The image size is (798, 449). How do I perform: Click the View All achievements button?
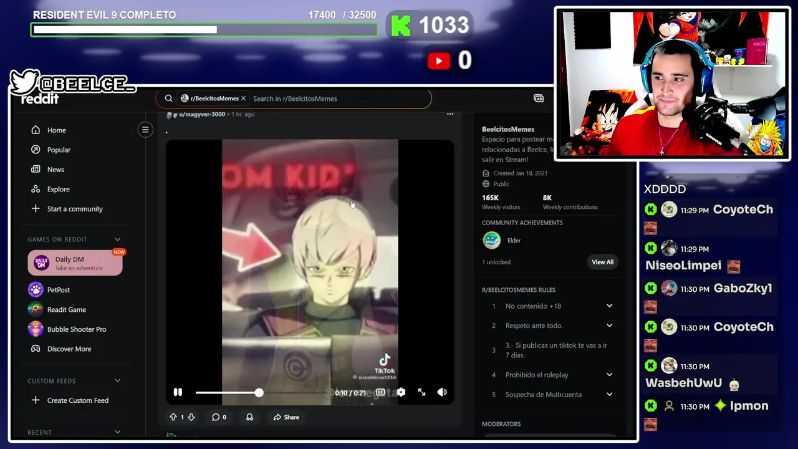point(602,262)
